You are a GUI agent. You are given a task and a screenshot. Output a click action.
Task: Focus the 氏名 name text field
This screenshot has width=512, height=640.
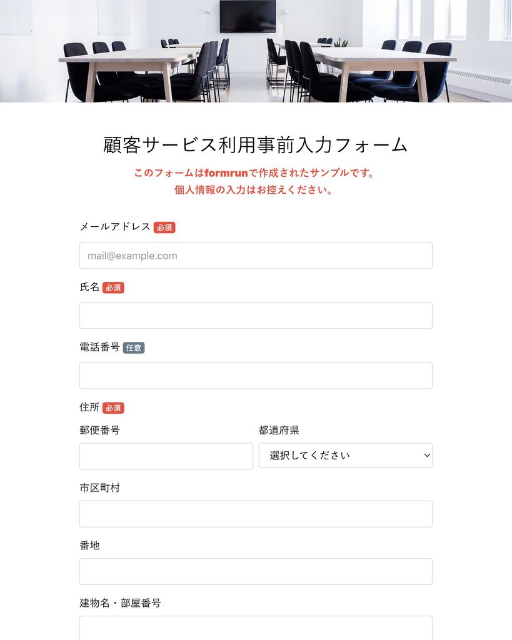click(x=256, y=316)
